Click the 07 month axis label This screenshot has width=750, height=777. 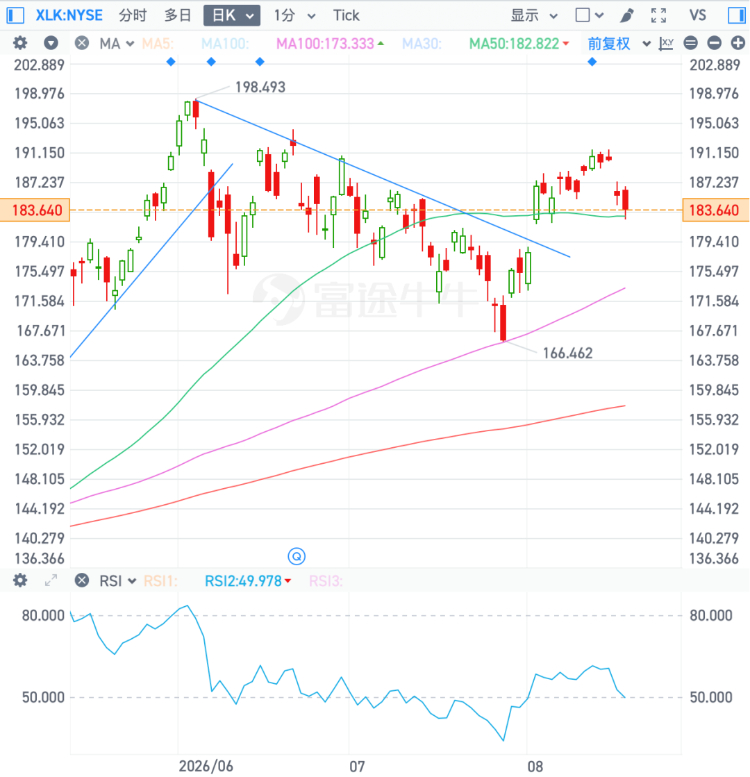(x=357, y=767)
